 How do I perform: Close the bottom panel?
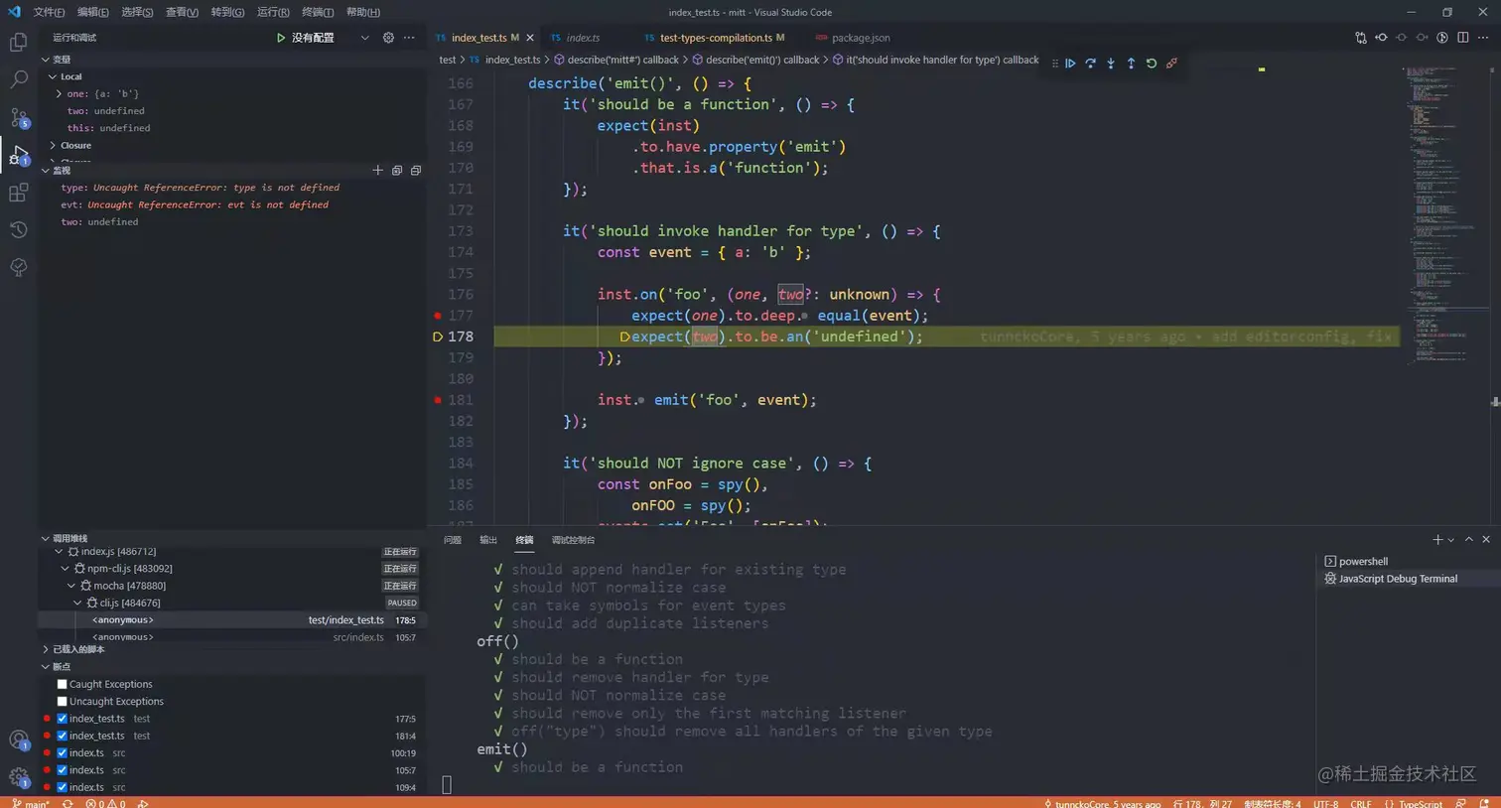pyautogui.click(x=1486, y=540)
